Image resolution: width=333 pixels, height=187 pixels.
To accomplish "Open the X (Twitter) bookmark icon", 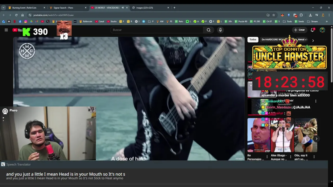I will (x=48, y=22).
